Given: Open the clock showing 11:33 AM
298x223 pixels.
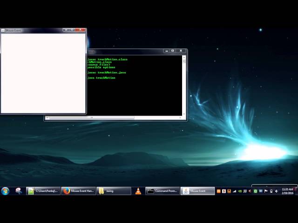Looking at the screenshot, I should 287,191.
